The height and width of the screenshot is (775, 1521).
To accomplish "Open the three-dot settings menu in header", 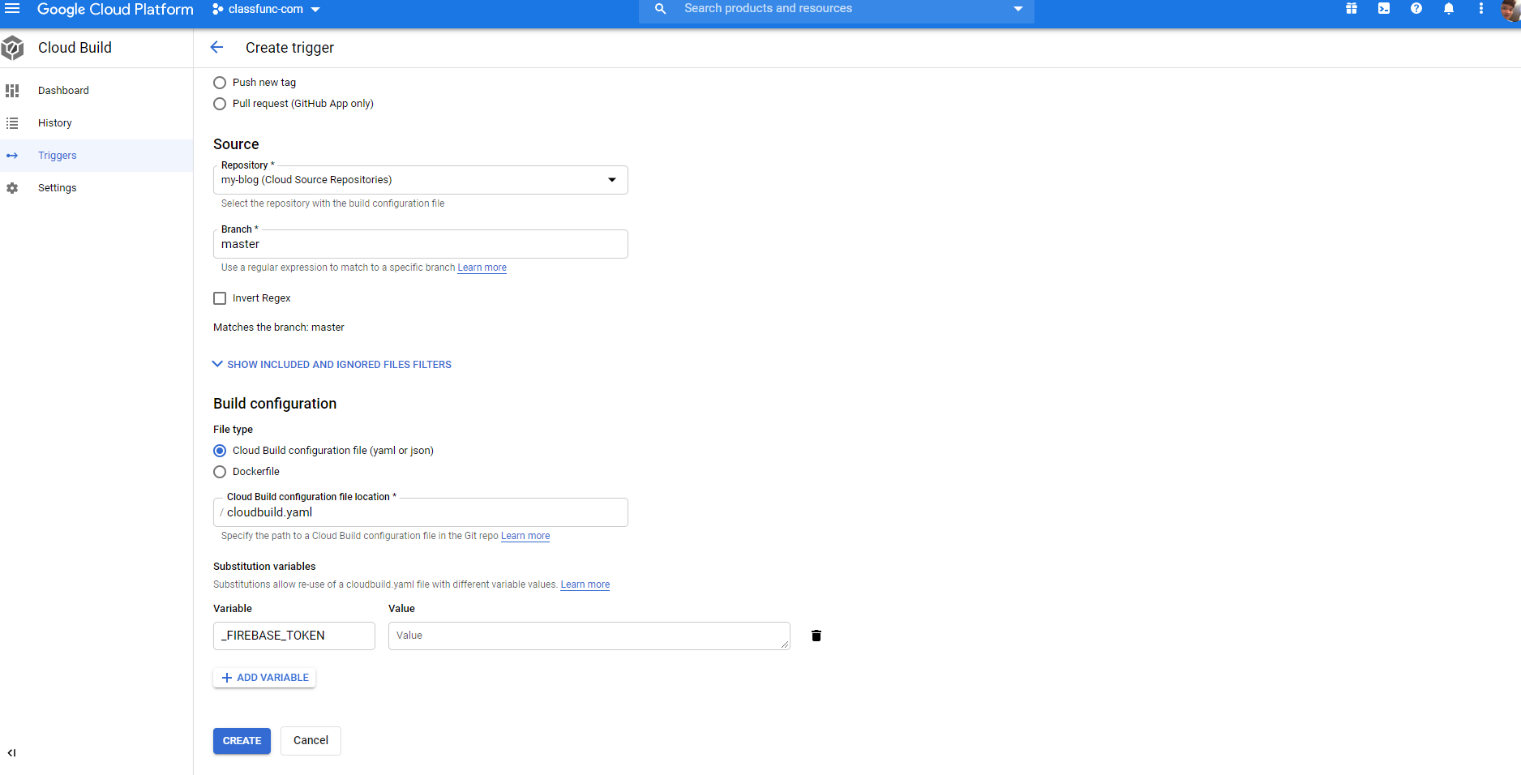I will (1481, 9).
